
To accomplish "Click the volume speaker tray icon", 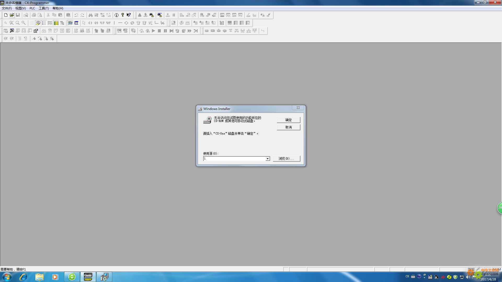I will [x=468, y=277].
